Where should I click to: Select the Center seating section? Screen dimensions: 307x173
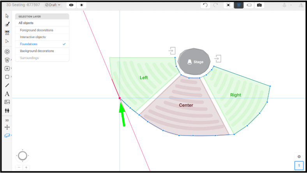pos(186,105)
